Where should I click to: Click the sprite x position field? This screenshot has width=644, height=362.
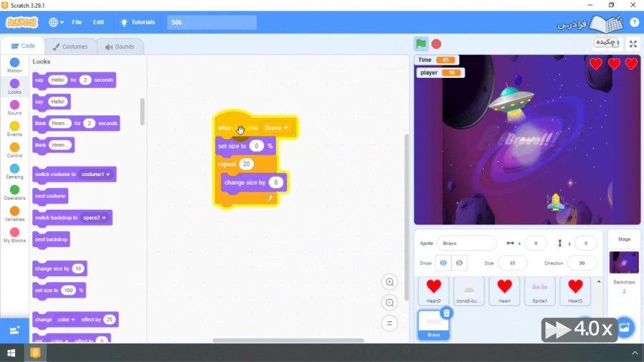535,243
